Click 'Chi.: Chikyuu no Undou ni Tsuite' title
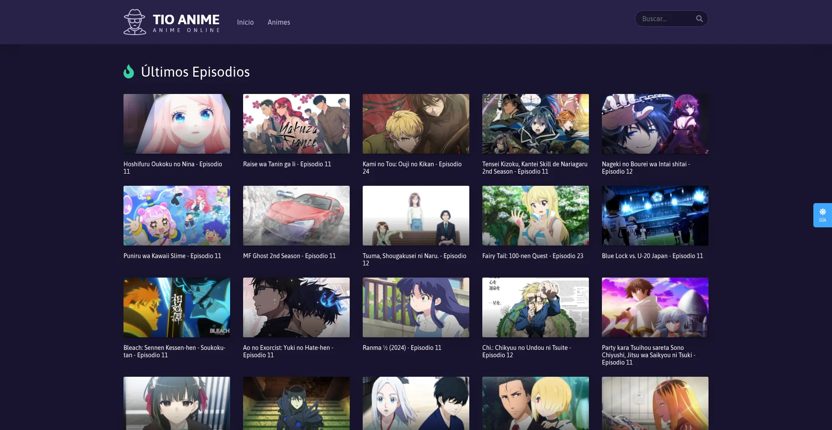 526,351
